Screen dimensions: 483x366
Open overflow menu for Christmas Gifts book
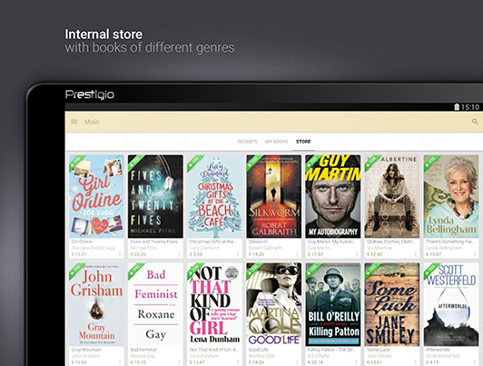(x=238, y=254)
